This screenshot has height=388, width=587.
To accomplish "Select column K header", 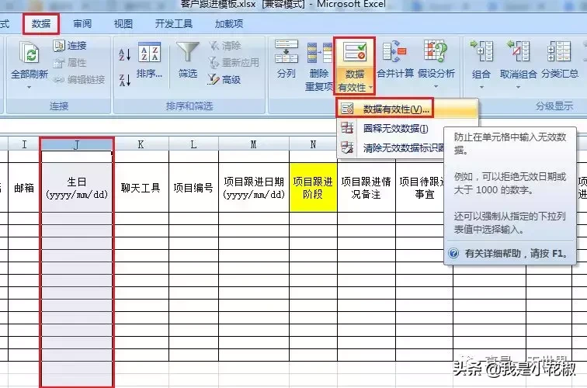I will (141, 144).
